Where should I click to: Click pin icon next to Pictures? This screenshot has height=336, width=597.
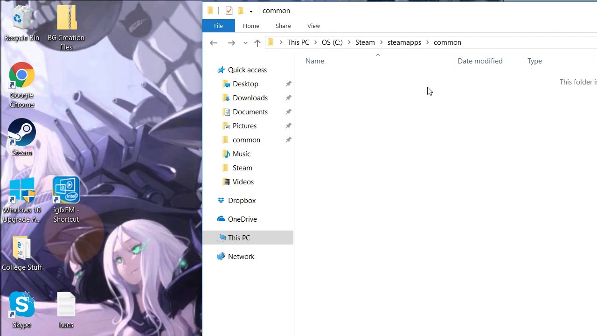tap(288, 126)
